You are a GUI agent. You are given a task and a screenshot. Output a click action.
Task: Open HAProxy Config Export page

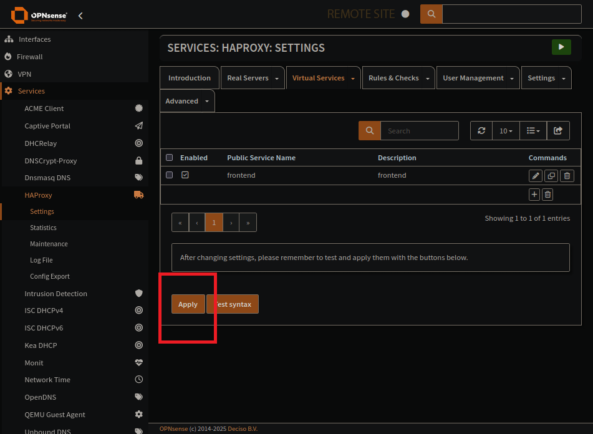coord(49,276)
